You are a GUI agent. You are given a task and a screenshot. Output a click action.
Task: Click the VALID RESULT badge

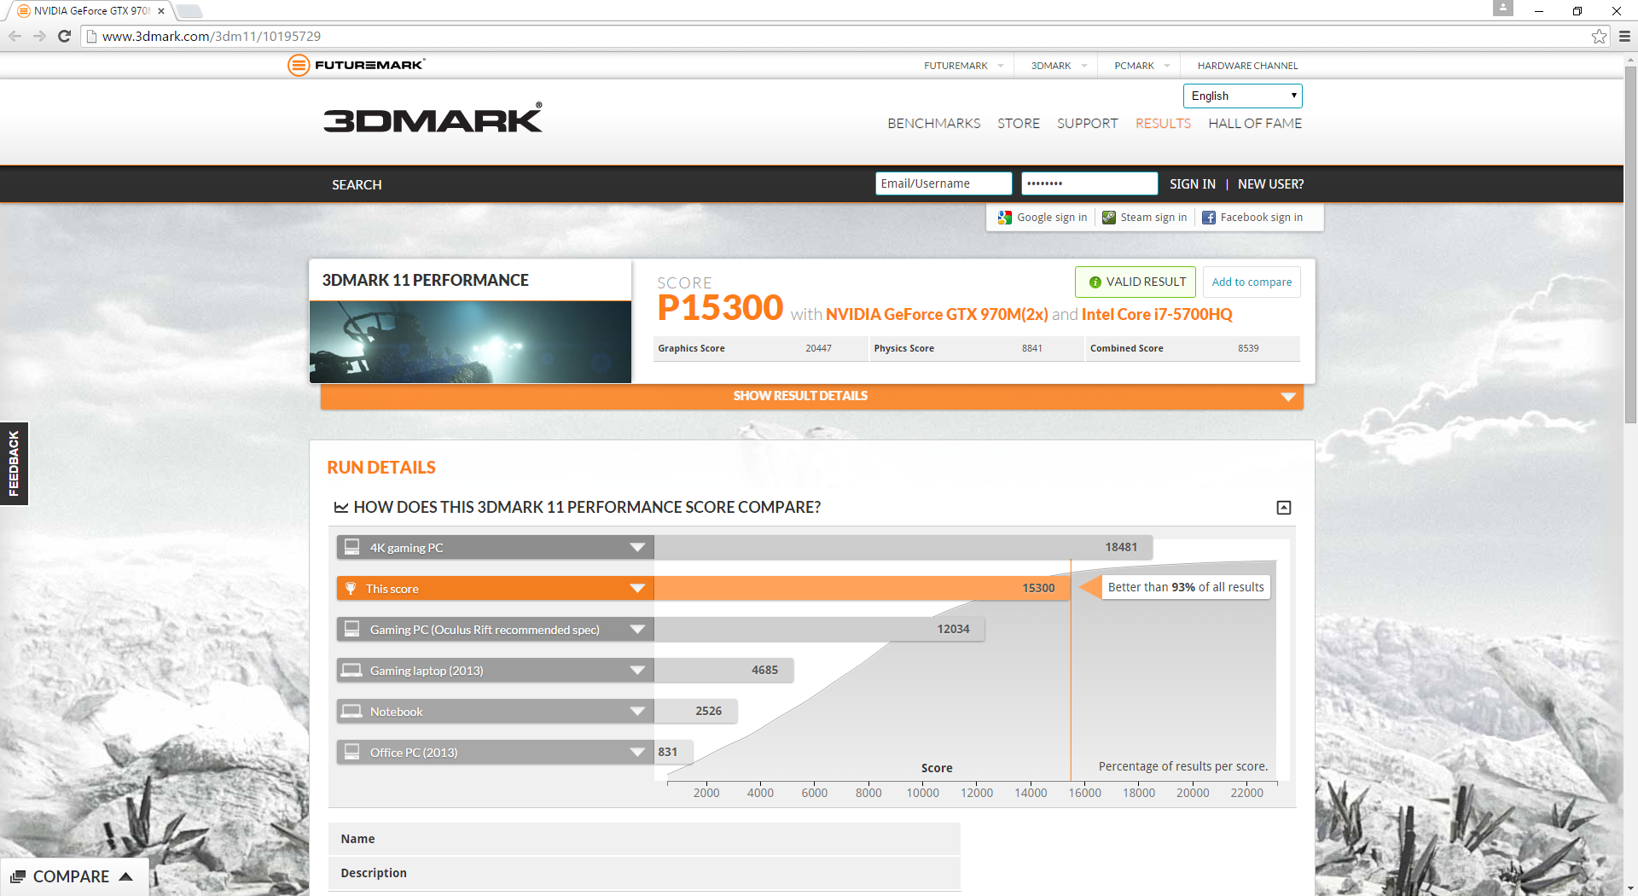click(1136, 282)
